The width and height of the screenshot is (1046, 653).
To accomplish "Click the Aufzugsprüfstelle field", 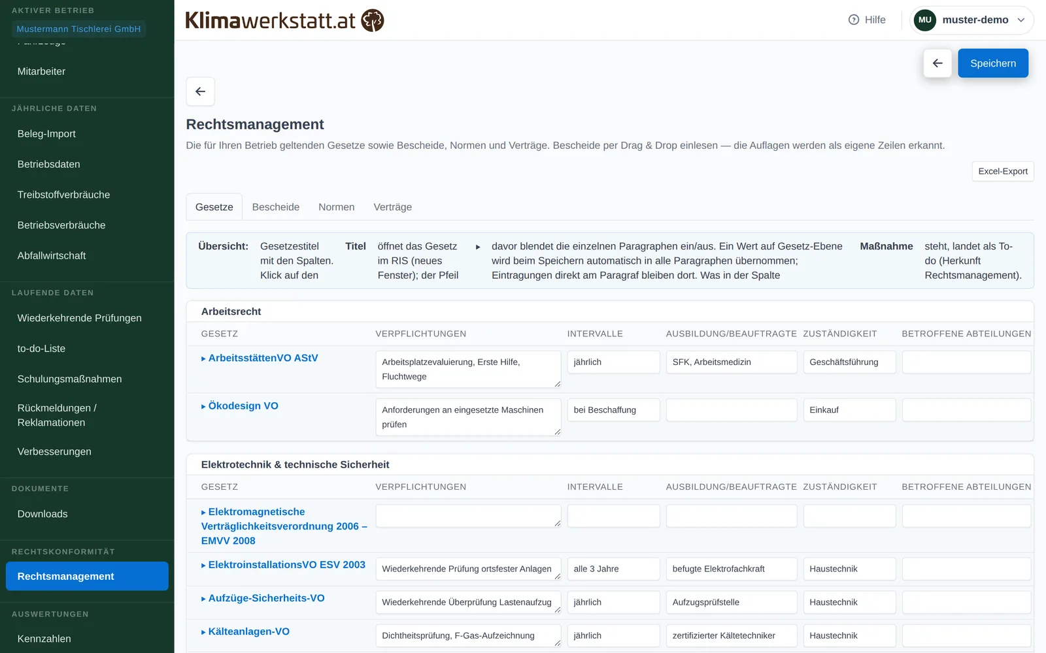I will (732, 602).
